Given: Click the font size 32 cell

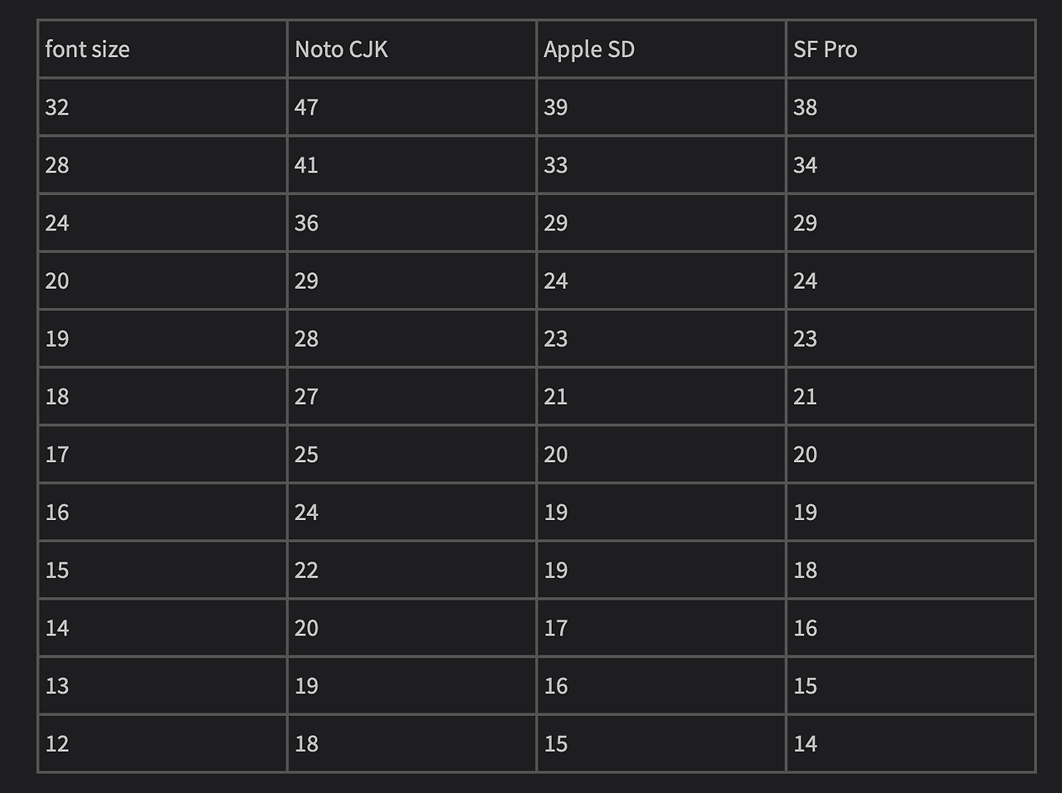Looking at the screenshot, I should (x=163, y=107).
